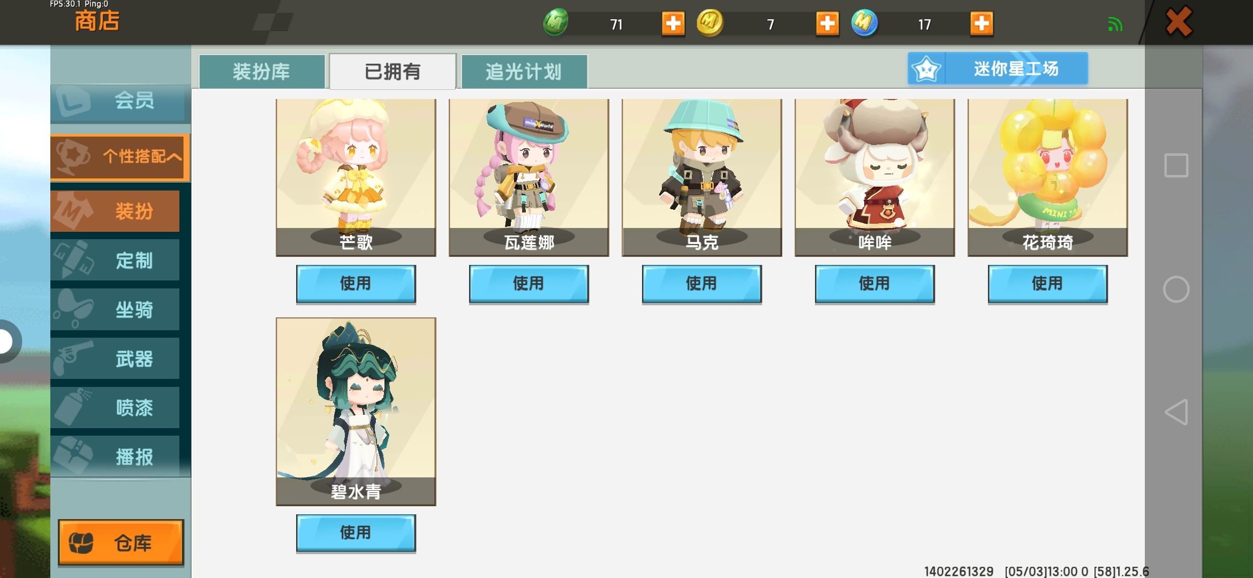Switch to the 追光计划 tab
The width and height of the screenshot is (1253, 578).
524,71
